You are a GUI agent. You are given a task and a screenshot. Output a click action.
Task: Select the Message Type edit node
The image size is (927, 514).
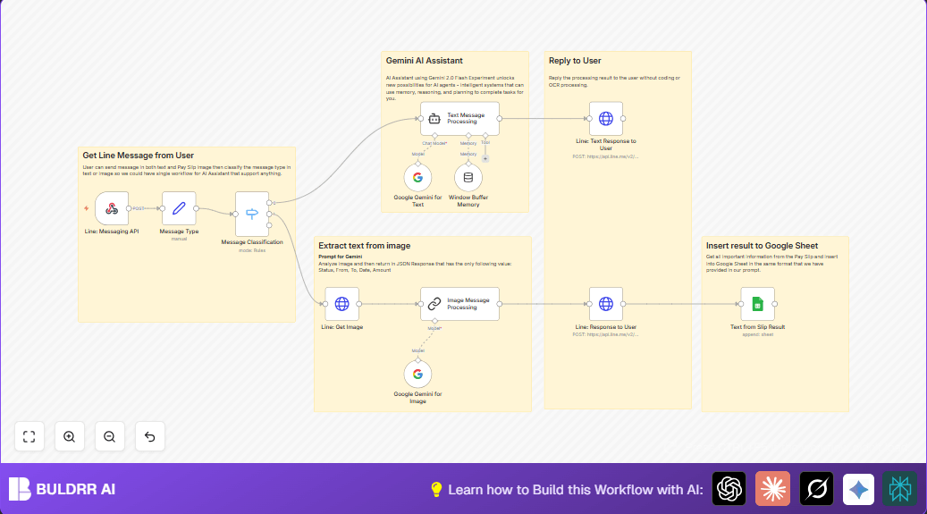pos(179,208)
